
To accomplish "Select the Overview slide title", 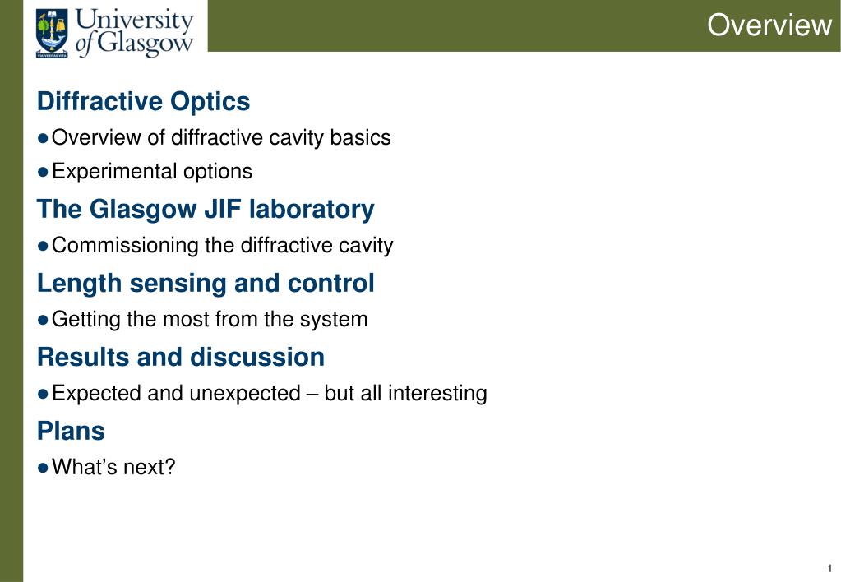I will click(769, 25).
